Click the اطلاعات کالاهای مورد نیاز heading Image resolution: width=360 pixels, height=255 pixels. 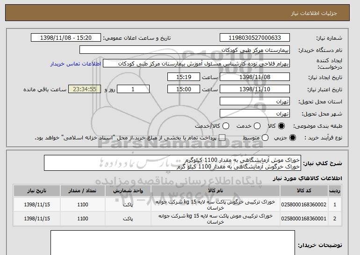[307, 178]
